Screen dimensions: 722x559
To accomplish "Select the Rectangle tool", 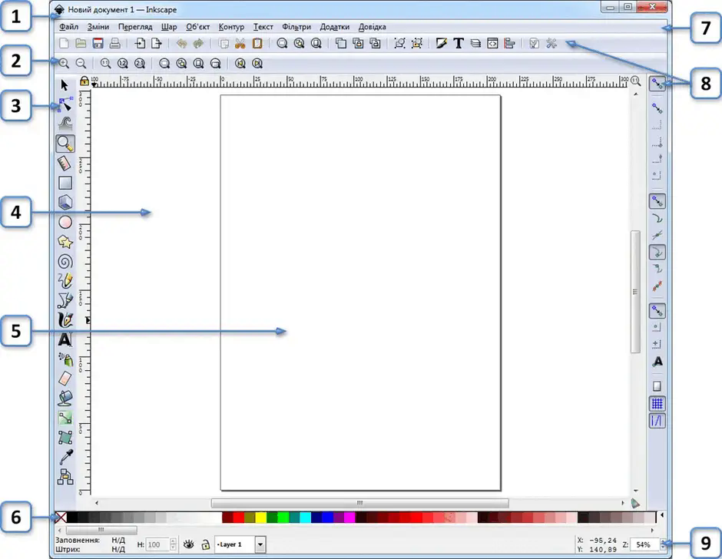I will coord(65,183).
